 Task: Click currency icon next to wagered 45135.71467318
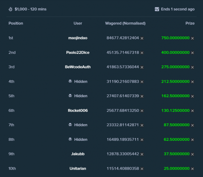pyautogui.click(x=142, y=53)
